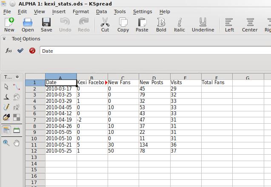271x187 pixels.
Task: Collapse the Tool Options panel
Action: 4,39
